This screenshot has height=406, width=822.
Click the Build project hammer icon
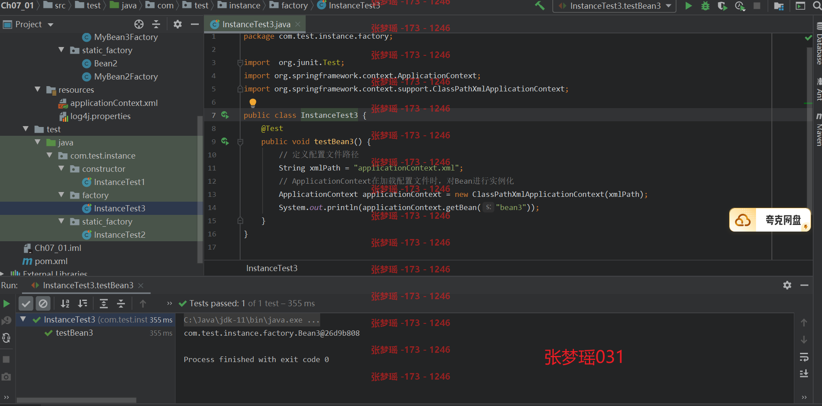pos(540,6)
